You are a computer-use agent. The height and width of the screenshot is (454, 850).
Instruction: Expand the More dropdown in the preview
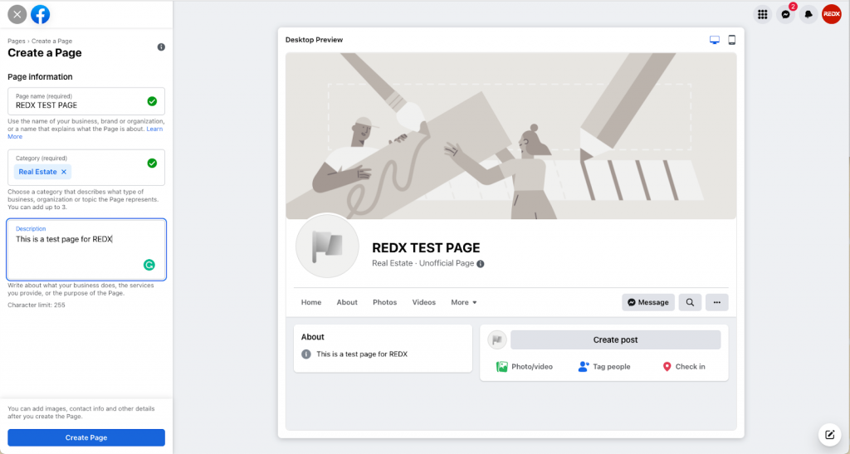click(x=464, y=302)
